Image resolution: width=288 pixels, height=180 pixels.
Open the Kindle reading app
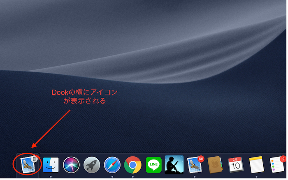click(x=174, y=164)
